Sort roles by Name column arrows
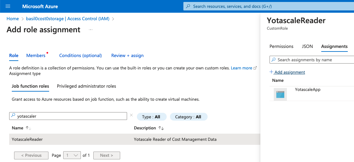Viewport: 354px width, 162px height. (28, 128)
